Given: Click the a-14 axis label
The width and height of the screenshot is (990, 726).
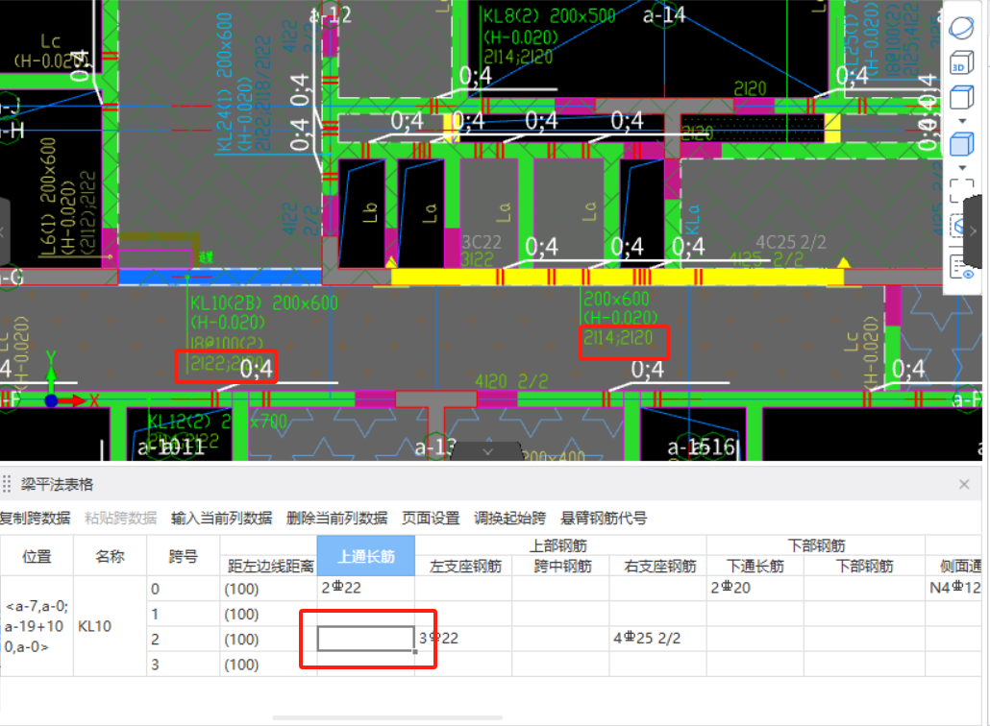Looking at the screenshot, I should point(663,14).
